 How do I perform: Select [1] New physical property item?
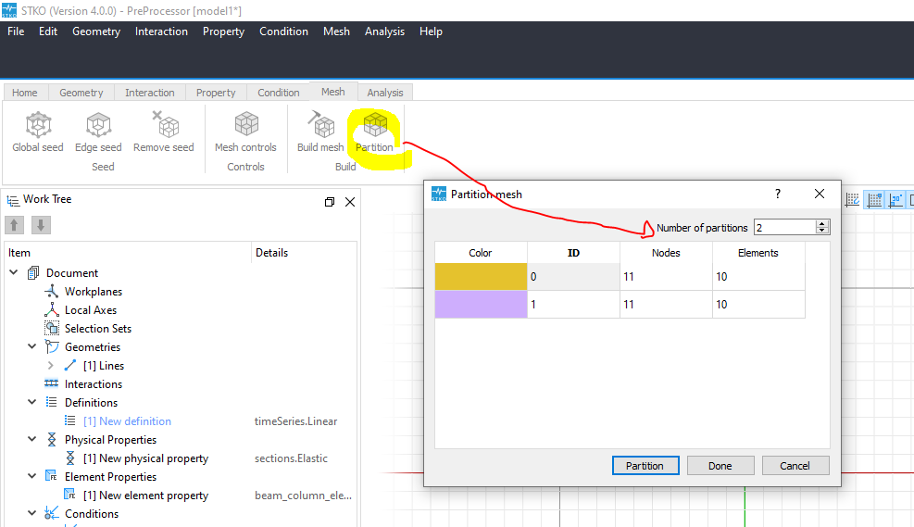click(x=145, y=458)
